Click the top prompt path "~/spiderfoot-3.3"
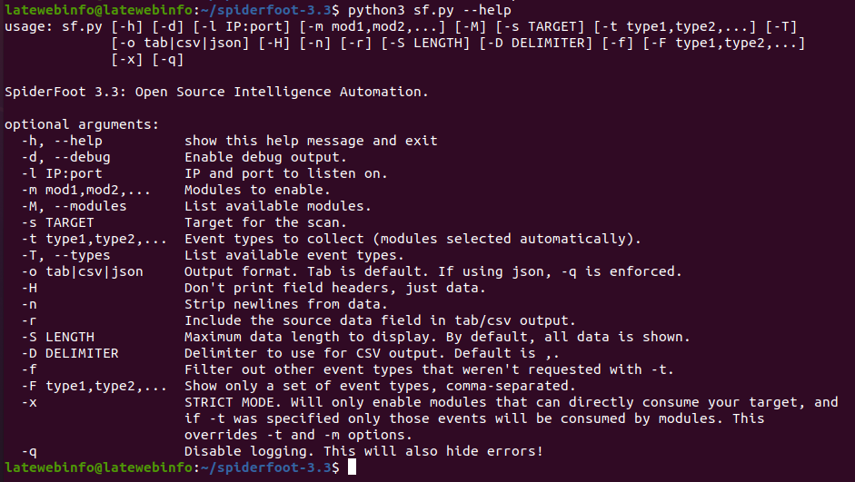The height and width of the screenshot is (482, 855). tap(265, 10)
